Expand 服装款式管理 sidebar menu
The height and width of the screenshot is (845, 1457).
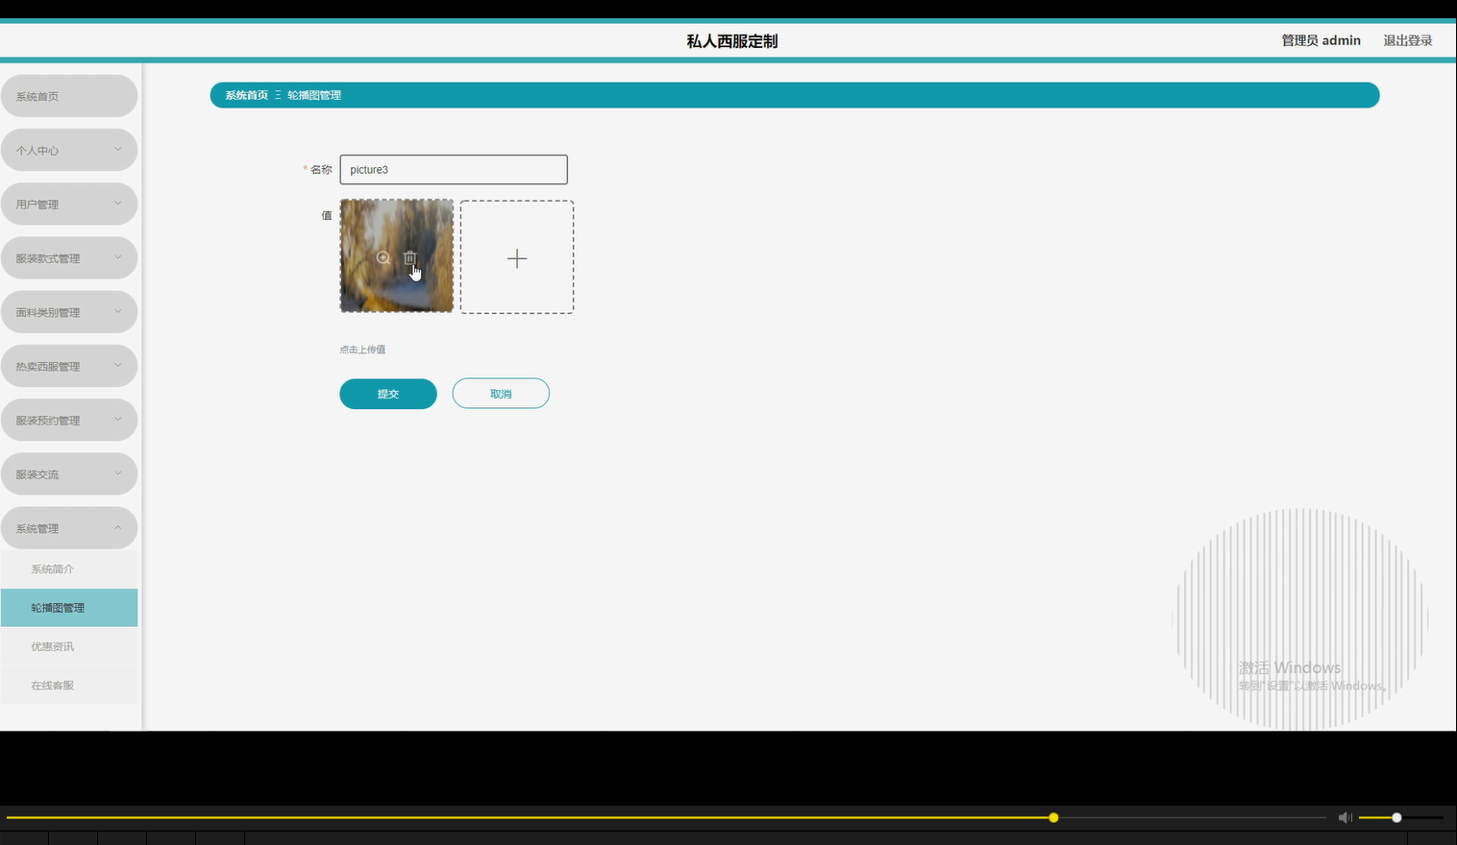(69, 258)
